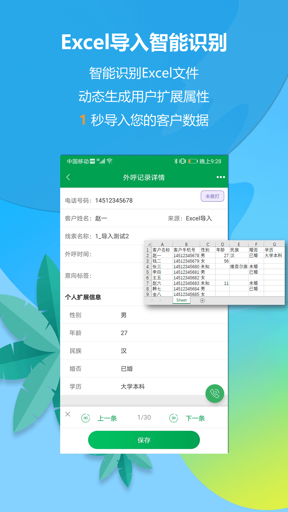
Task: Tap the 年龄 value 27
Action: coord(124,333)
